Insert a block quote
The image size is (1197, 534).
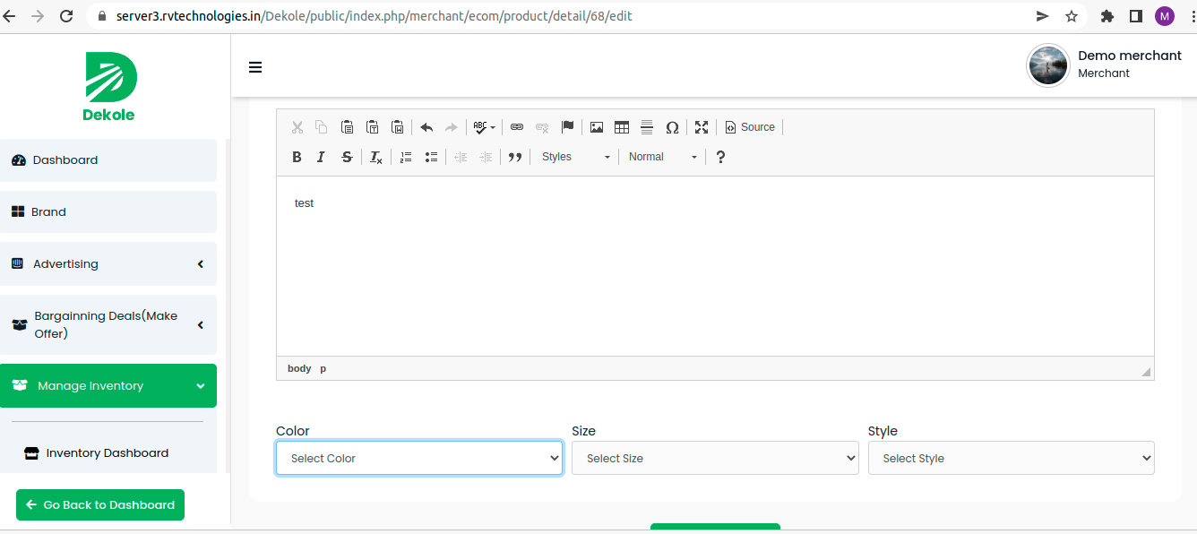point(515,157)
